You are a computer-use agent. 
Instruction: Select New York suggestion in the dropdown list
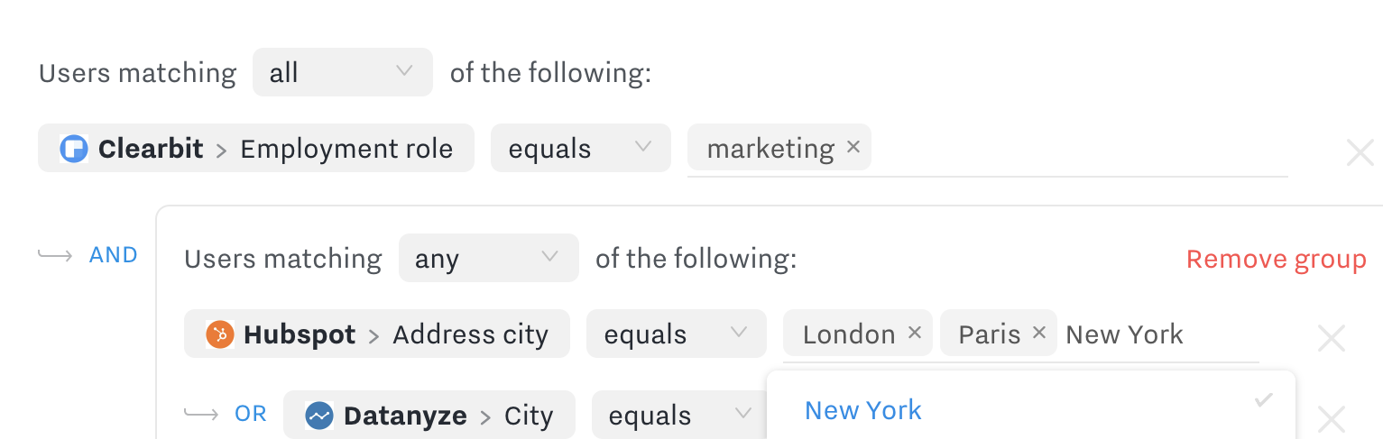pos(863,410)
